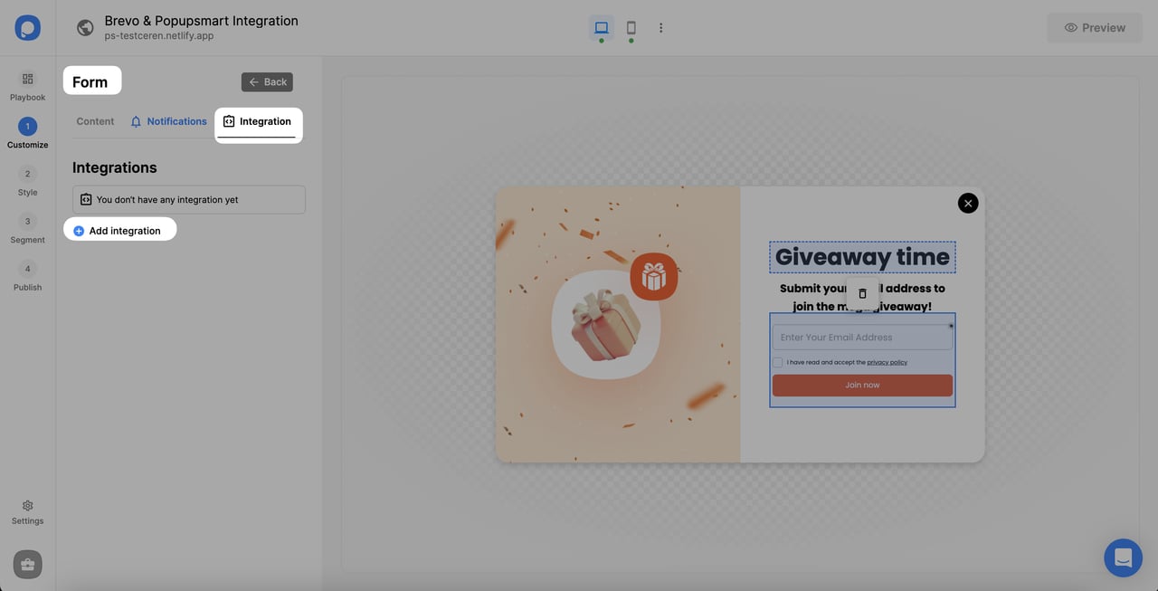The image size is (1158, 591).
Task: Select the gift icon on popup image
Action: point(653,277)
